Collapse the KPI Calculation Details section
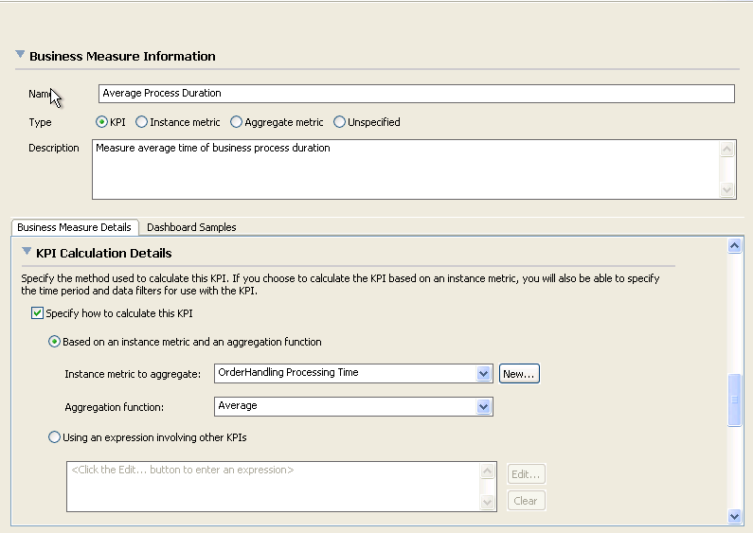 27,253
